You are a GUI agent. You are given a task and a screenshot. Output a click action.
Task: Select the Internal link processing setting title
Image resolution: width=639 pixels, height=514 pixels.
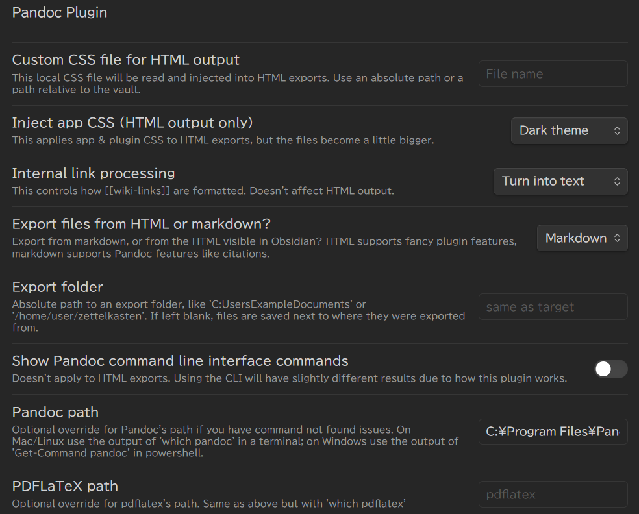[x=94, y=173]
